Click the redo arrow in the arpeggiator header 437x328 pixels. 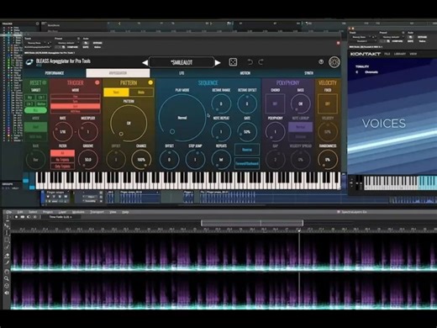pos(261,62)
